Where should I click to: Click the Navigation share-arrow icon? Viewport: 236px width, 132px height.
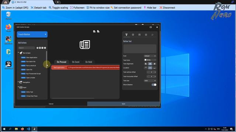[x=21, y=82]
